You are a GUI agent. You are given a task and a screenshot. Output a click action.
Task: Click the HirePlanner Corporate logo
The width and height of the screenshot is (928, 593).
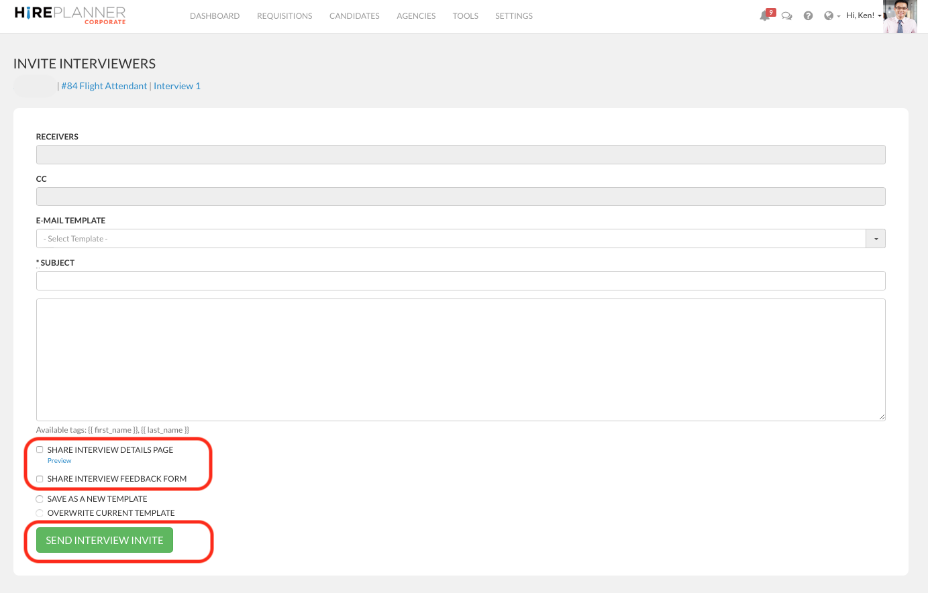pos(70,15)
